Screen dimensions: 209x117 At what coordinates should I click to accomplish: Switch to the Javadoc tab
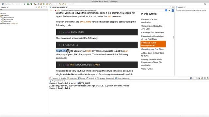tap(62, 78)
